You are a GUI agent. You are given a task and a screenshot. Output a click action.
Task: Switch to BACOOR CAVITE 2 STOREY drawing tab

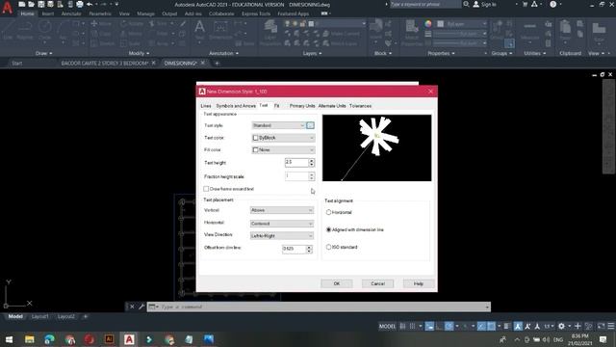point(104,63)
